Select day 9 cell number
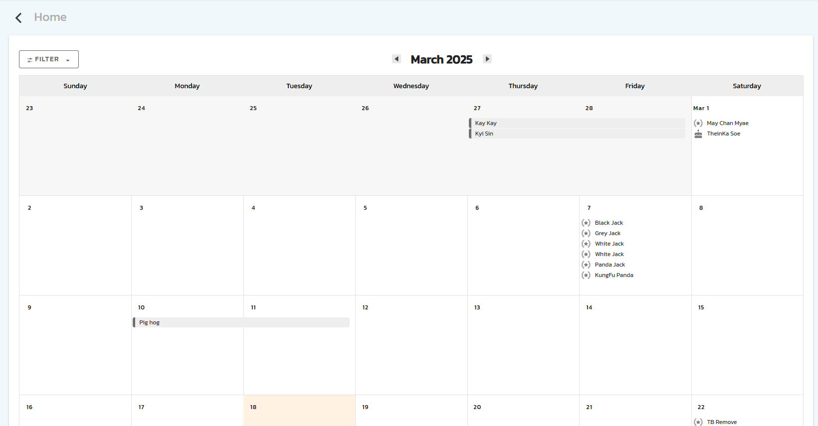This screenshot has width=818, height=426. point(29,307)
